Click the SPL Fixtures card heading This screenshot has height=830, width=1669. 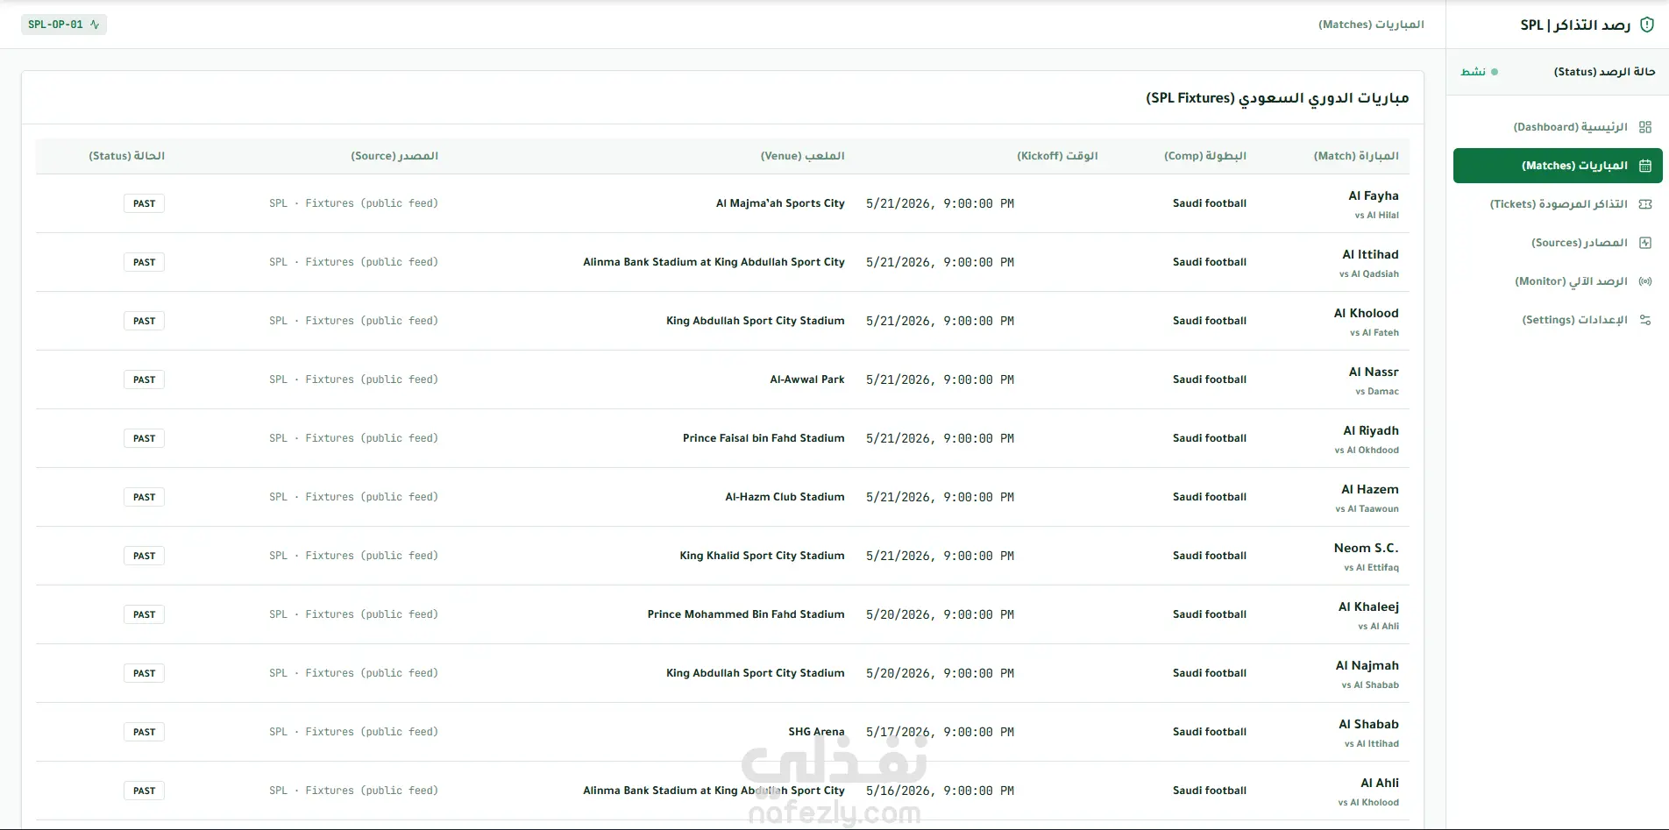pos(1277,98)
